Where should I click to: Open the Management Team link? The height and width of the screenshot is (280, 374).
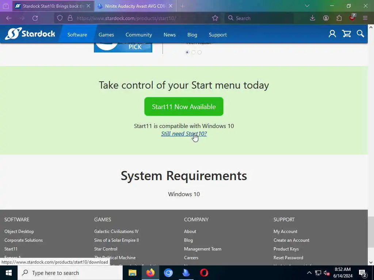pos(203,249)
